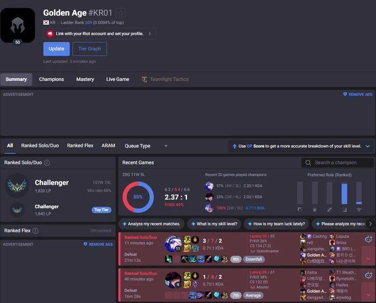Click the champion portrait in the 40 minutes ago game
This screenshot has width=376, height=303.
pos(173,280)
